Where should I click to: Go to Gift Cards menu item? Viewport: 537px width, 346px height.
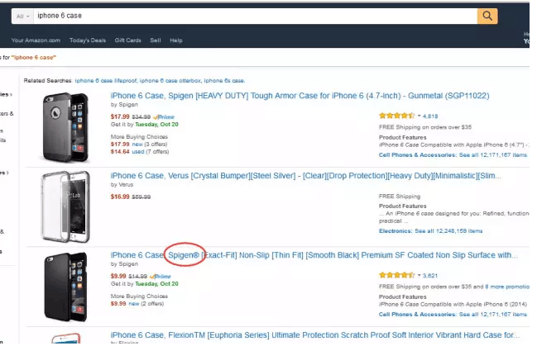[x=127, y=40]
